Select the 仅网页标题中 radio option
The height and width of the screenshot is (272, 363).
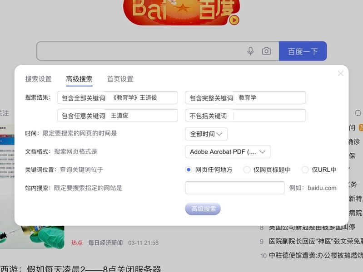tap(247, 170)
